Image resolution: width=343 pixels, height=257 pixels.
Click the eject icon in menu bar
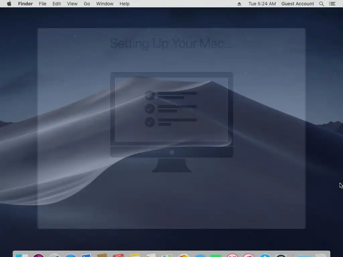239,4
